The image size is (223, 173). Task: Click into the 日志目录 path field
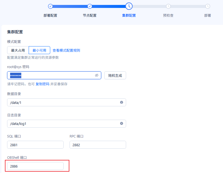click(x=67, y=124)
